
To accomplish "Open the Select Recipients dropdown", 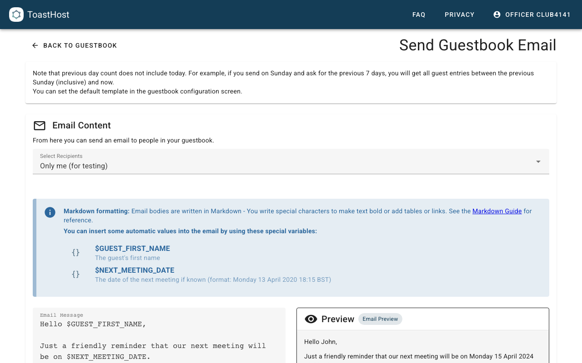I will [291, 162].
